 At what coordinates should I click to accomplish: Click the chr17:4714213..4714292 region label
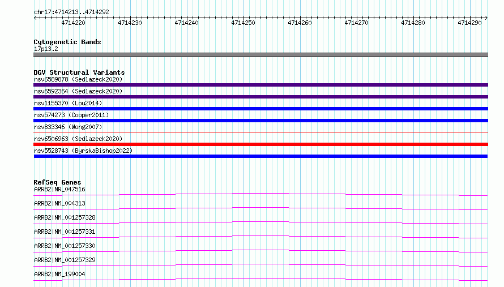(72, 12)
